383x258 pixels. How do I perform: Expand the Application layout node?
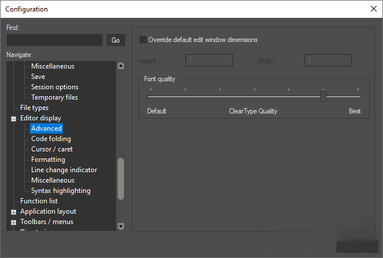click(x=14, y=212)
